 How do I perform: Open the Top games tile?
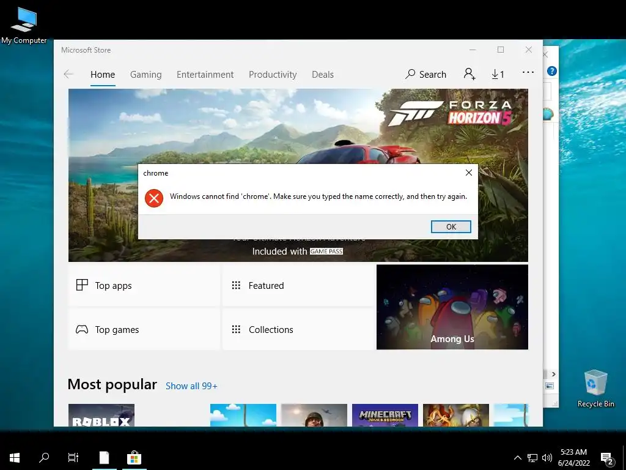point(144,329)
